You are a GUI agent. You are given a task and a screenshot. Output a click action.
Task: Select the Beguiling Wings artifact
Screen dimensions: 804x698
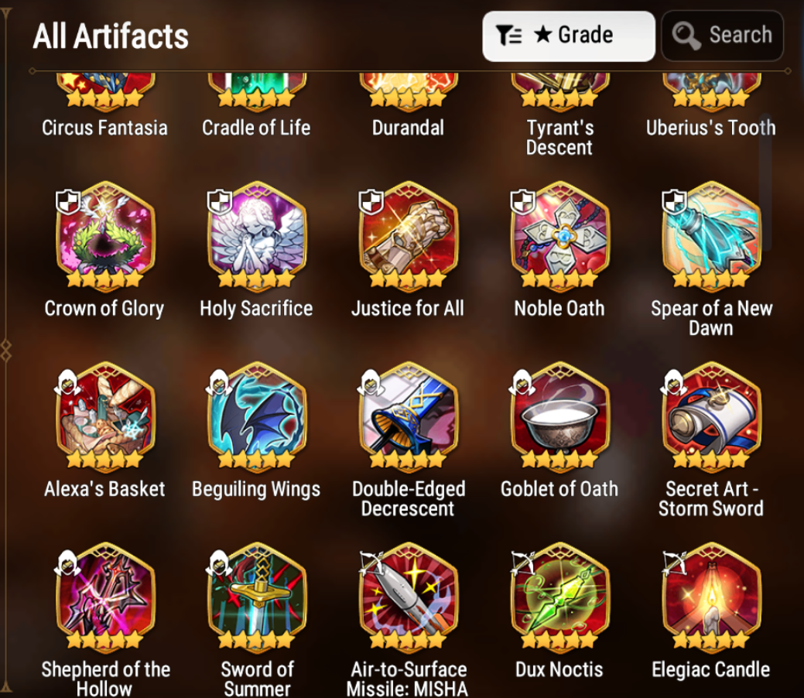click(x=256, y=415)
